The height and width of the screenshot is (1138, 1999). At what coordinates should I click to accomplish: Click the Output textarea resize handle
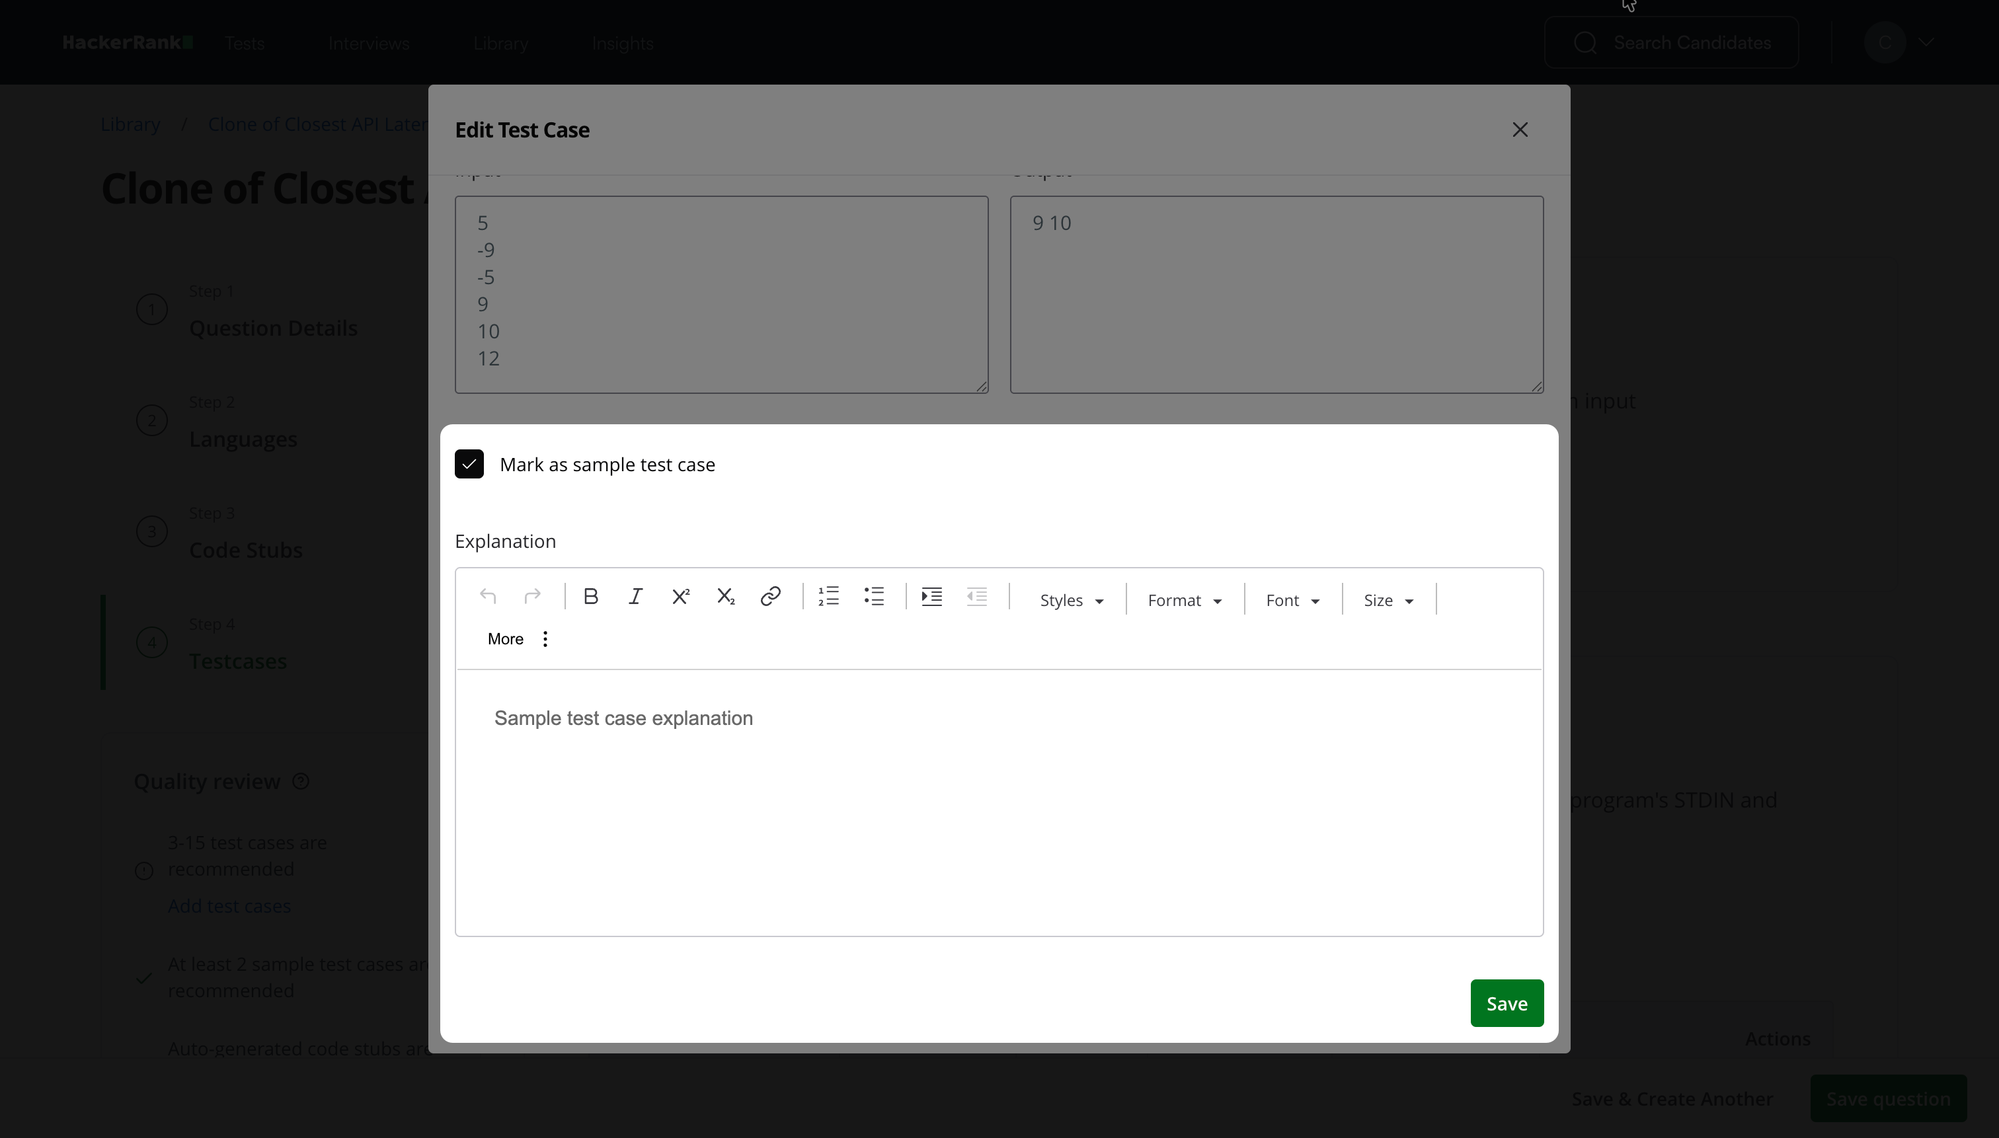[x=1537, y=387]
